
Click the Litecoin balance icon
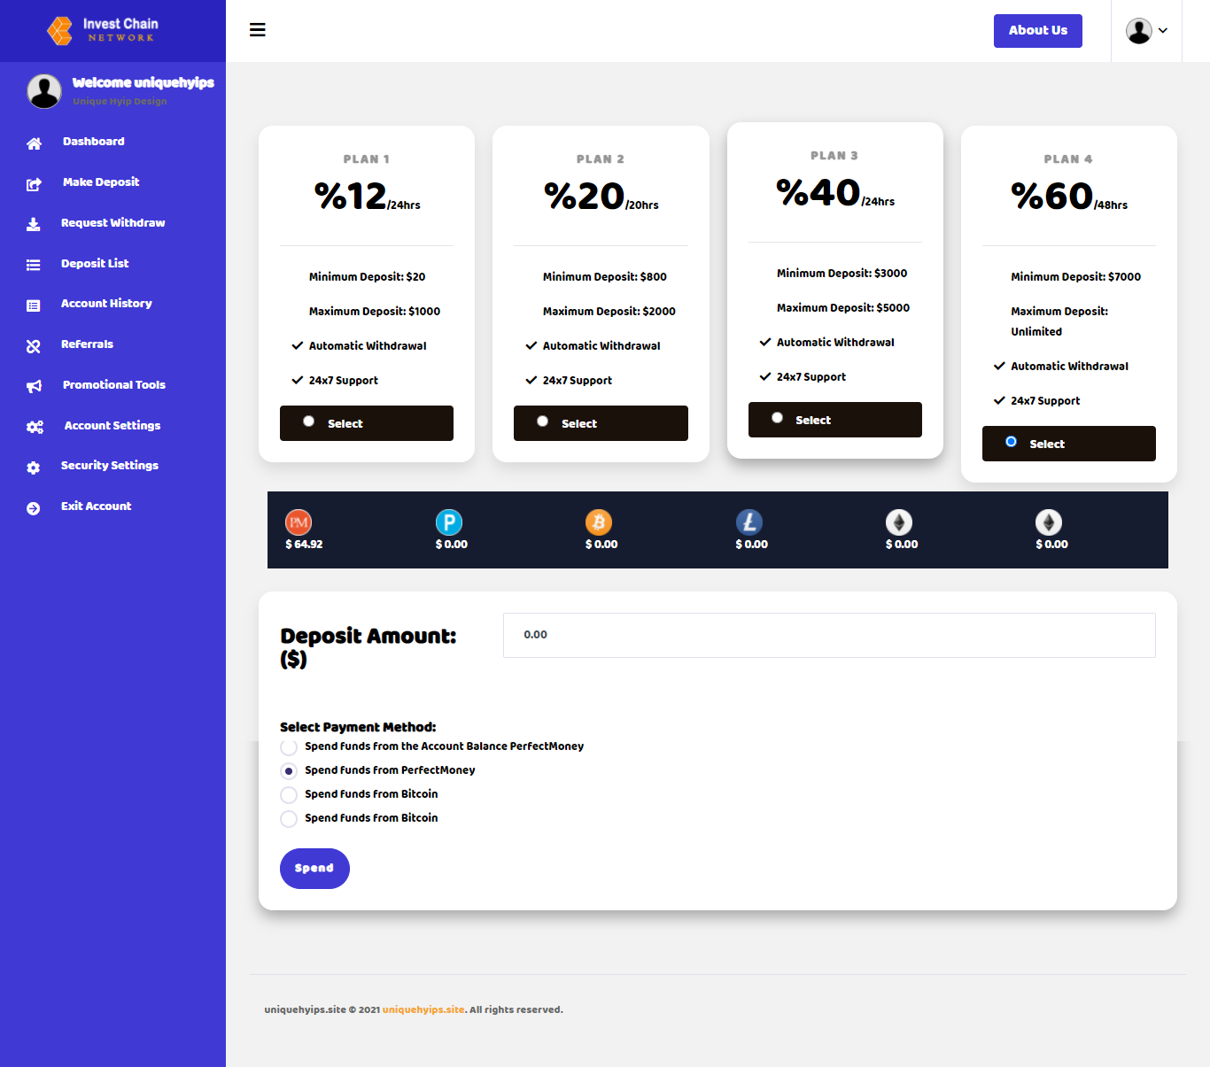click(749, 522)
